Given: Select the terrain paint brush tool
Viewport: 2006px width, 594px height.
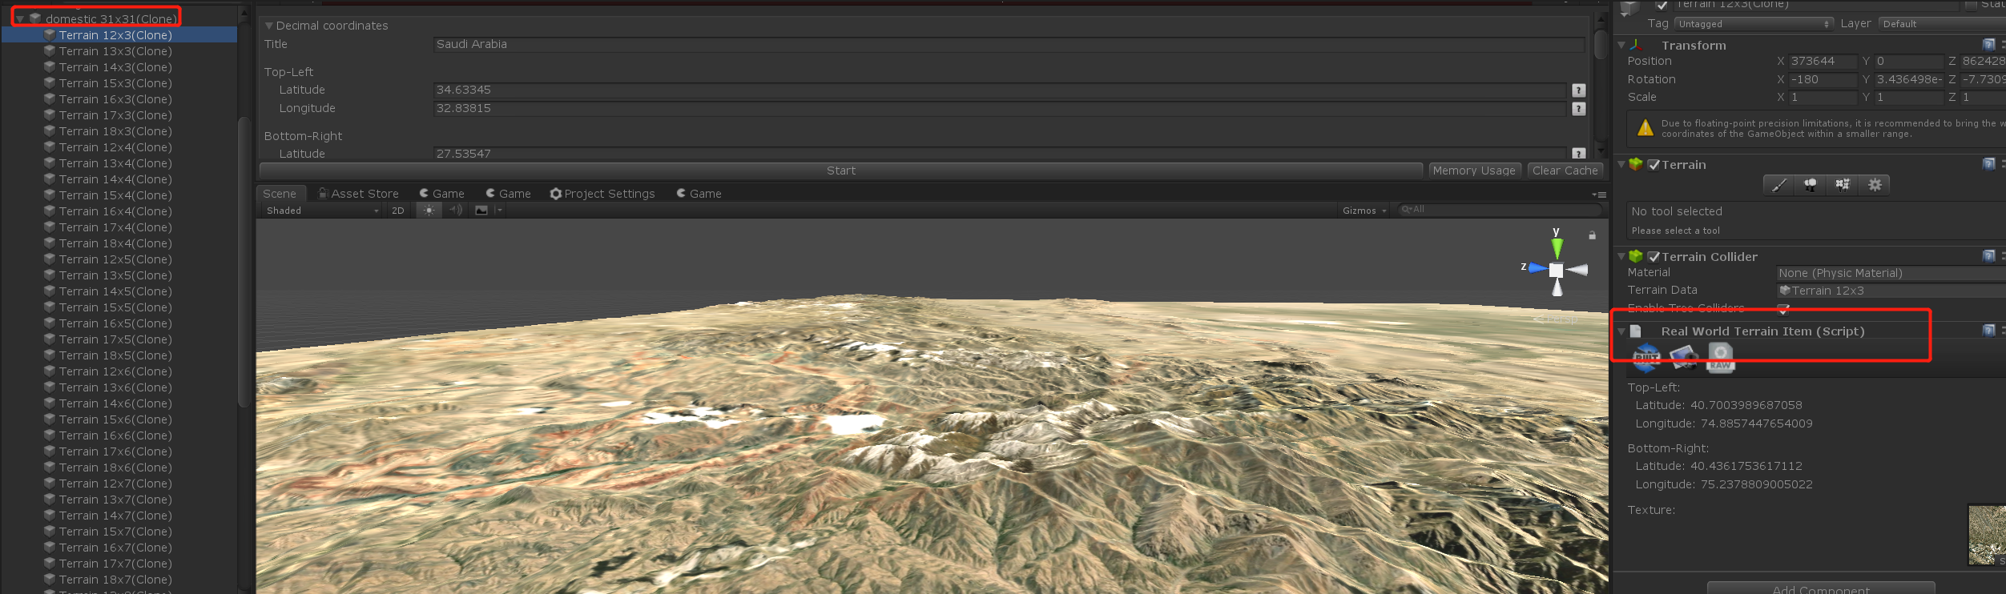Looking at the screenshot, I should [1778, 185].
